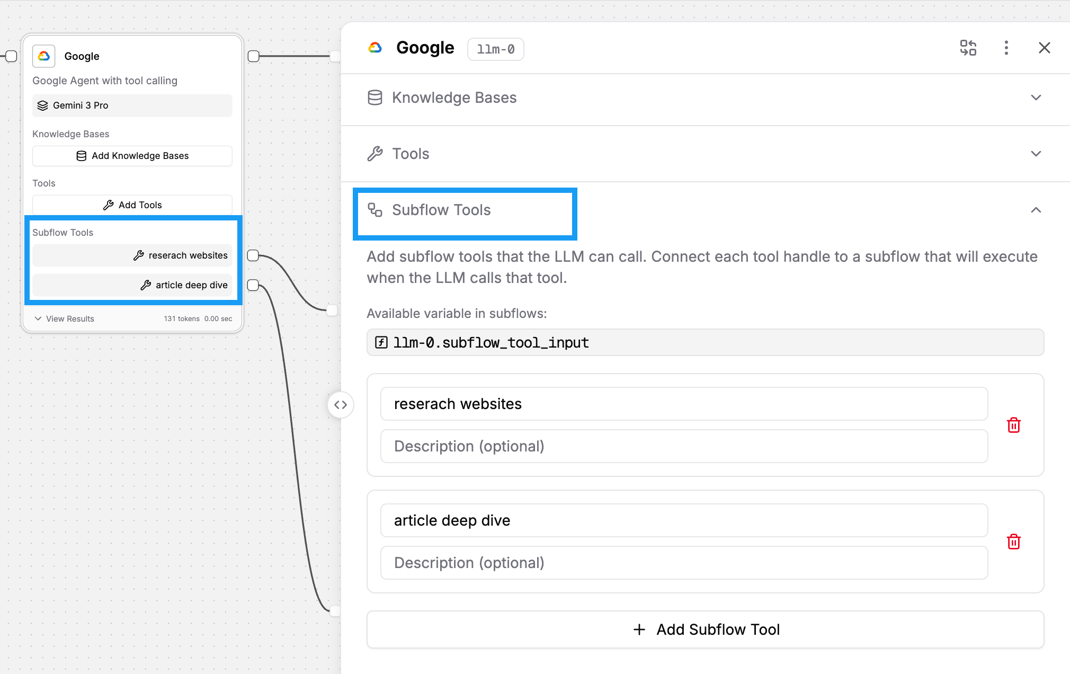
Task: Click the article deep dive output handle
Action: [253, 285]
